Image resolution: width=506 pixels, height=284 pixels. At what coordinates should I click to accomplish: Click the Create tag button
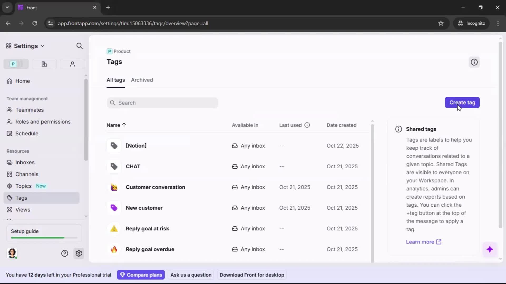click(x=462, y=102)
